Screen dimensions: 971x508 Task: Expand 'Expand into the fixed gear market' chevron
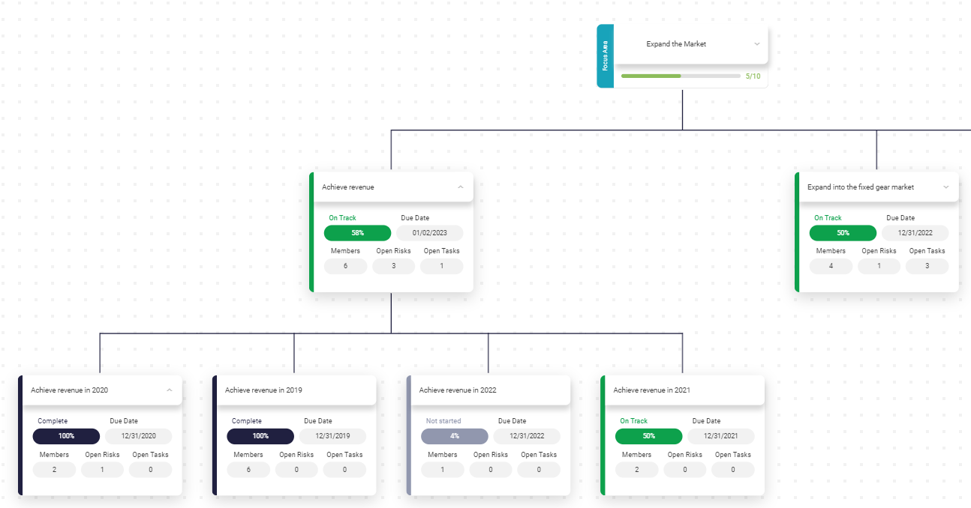pyautogui.click(x=945, y=187)
